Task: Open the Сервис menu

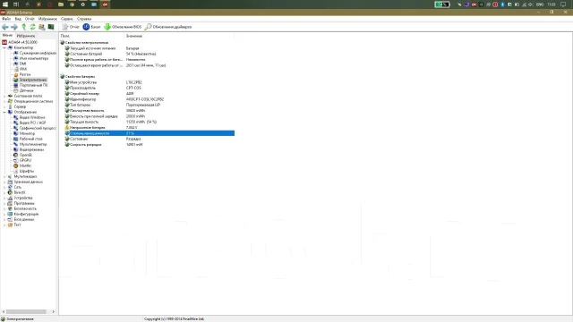Action: [x=67, y=19]
